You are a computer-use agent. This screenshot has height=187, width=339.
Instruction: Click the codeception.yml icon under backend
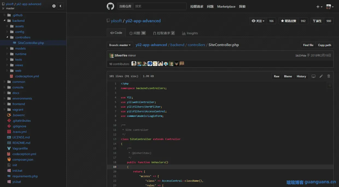11,76
